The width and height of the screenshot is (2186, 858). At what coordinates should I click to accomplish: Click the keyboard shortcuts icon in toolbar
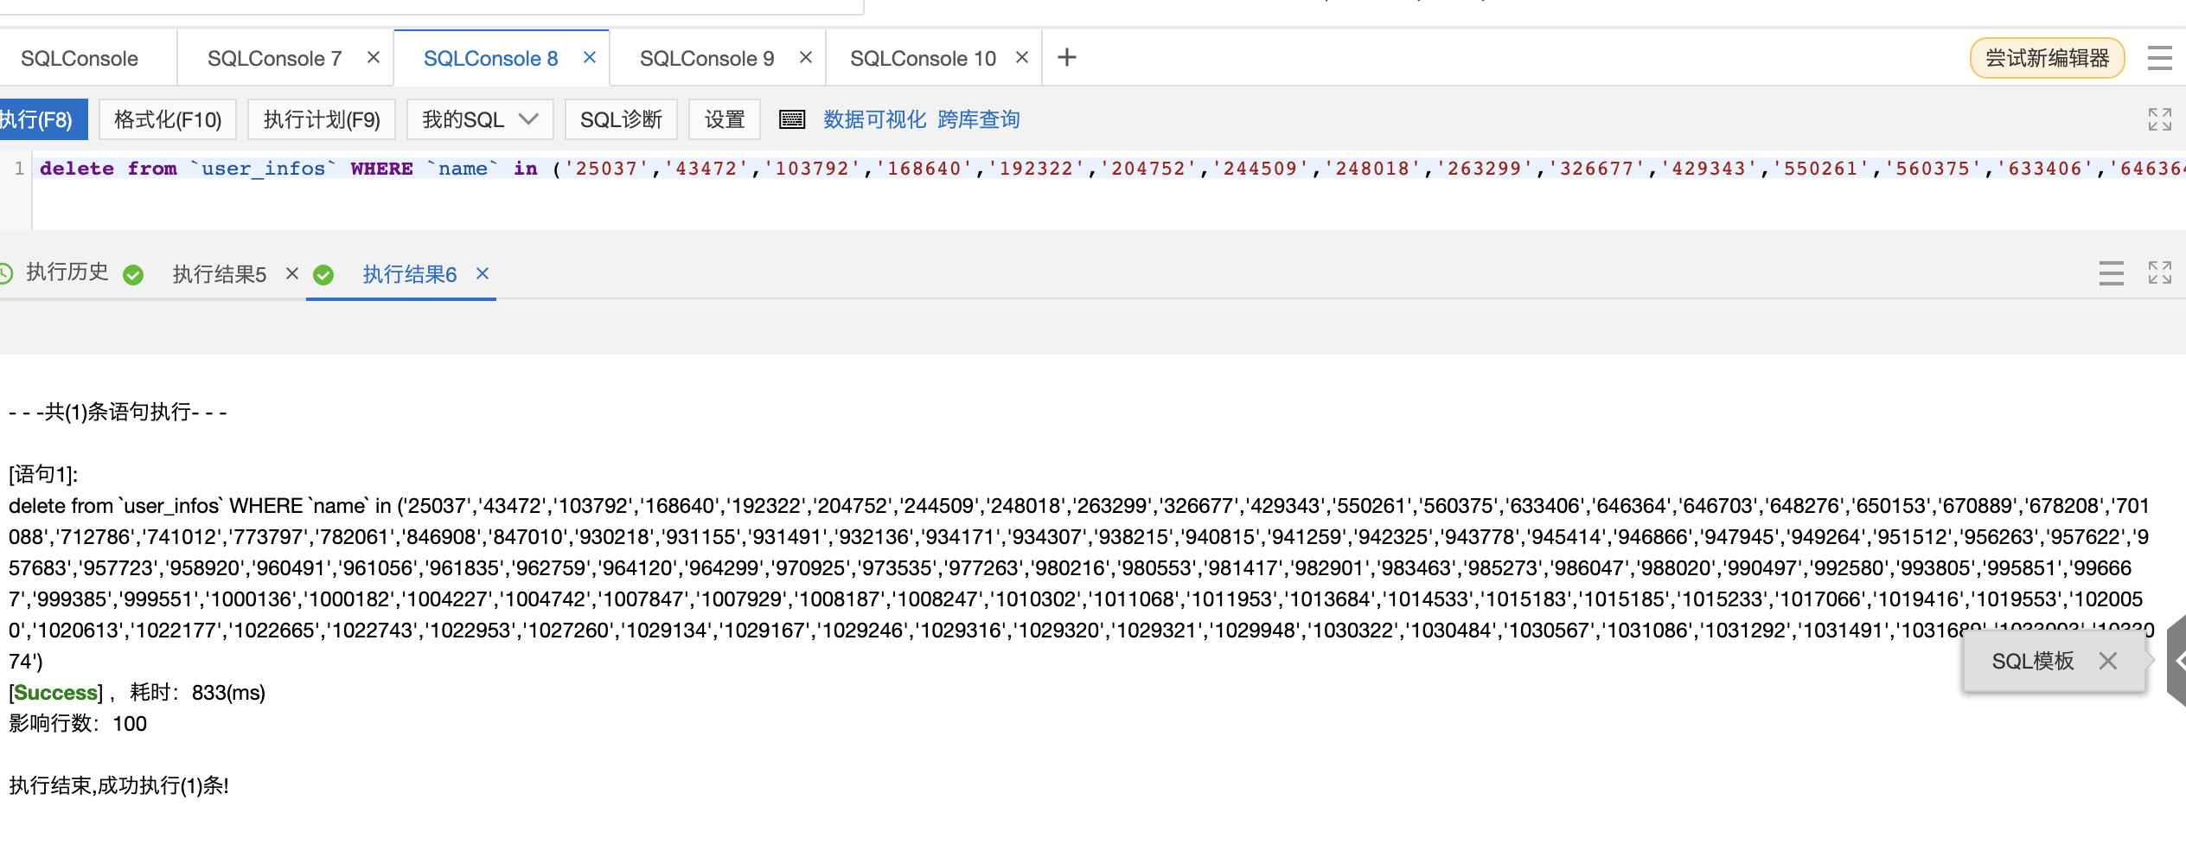[x=792, y=119]
